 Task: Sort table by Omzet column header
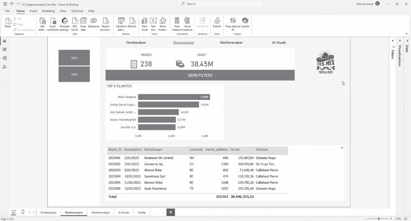tap(235, 149)
